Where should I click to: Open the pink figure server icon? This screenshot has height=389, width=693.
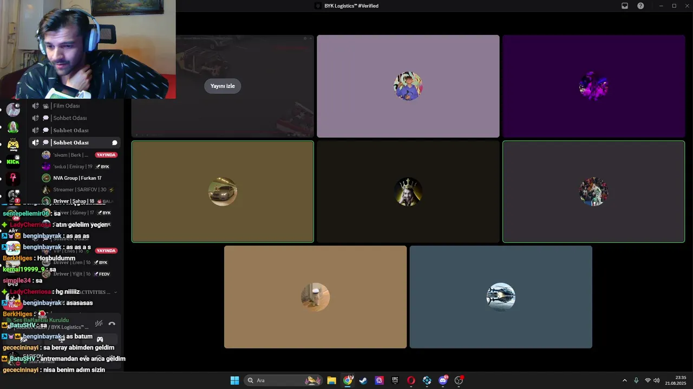click(x=13, y=178)
